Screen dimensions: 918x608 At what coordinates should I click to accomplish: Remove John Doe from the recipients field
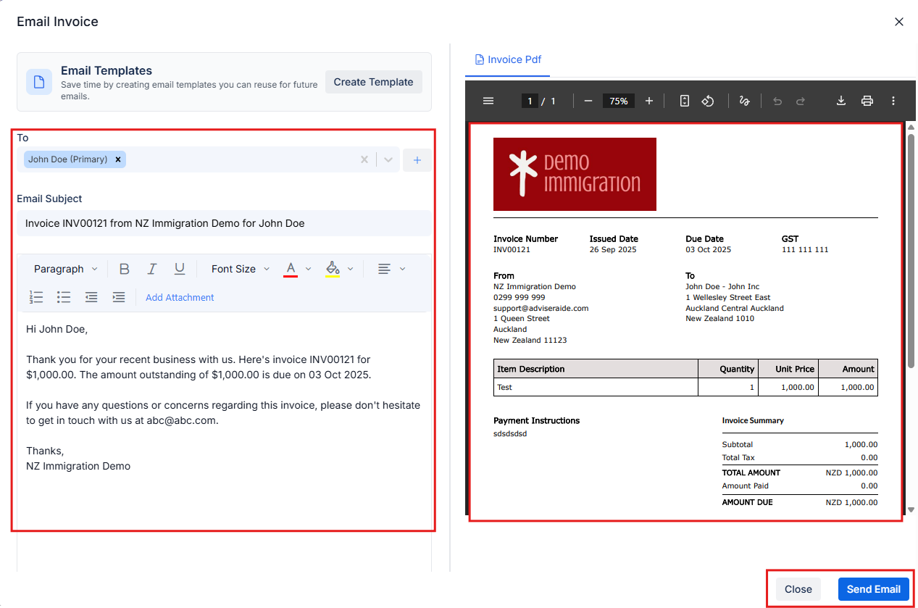(x=118, y=159)
